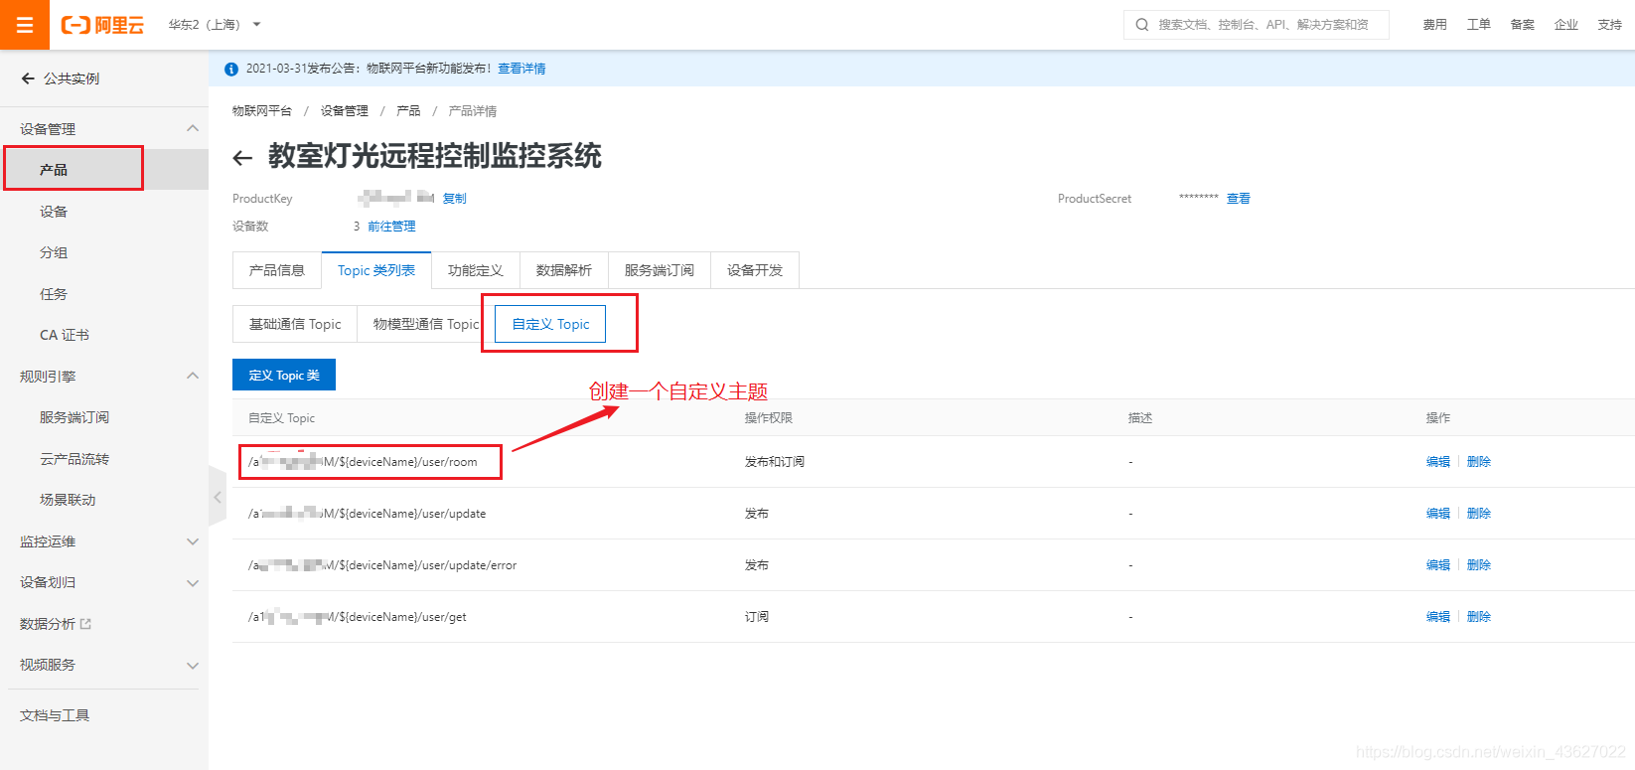Click 删除 for the user/get topic
This screenshot has width=1635, height=770.
click(x=1479, y=617)
